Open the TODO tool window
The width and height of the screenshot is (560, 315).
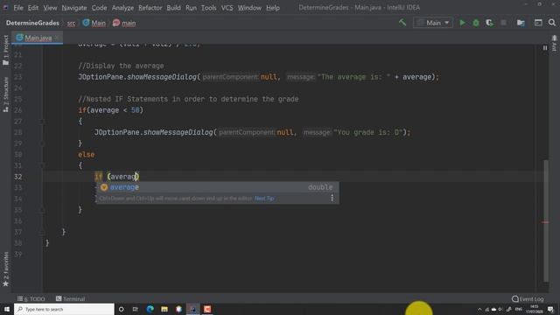31,298
